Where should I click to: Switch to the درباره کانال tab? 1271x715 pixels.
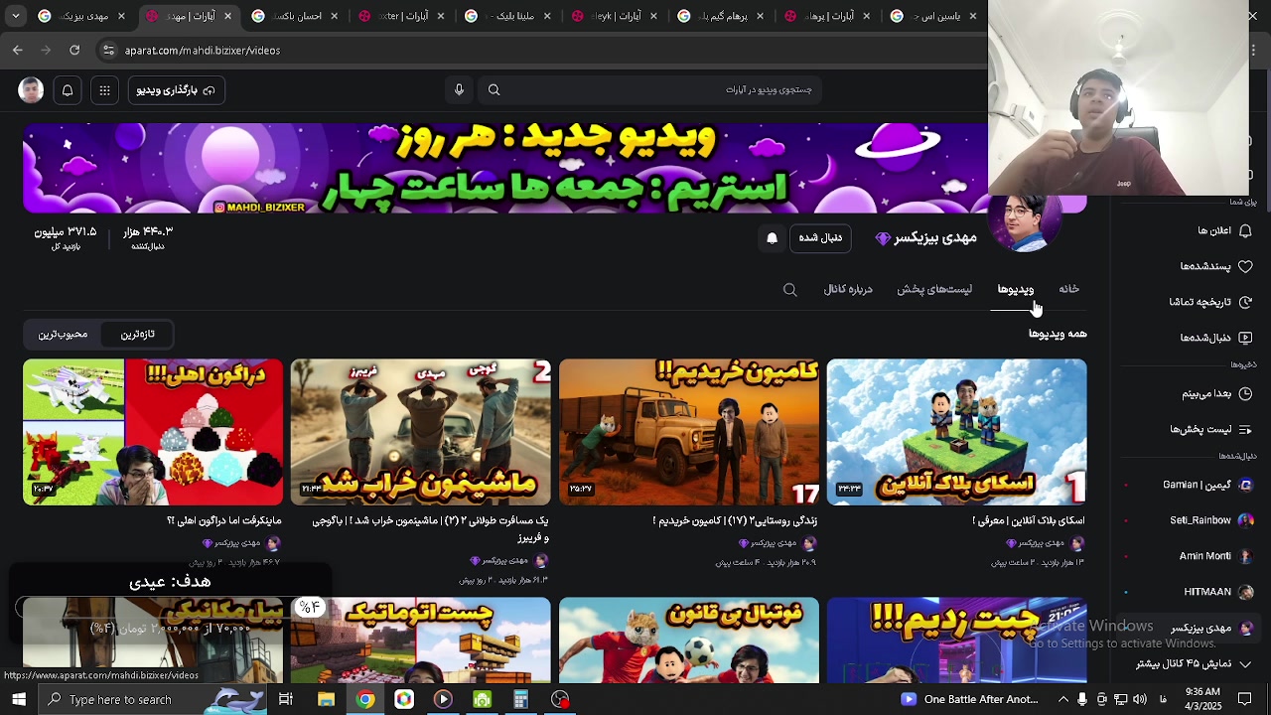point(847,289)
